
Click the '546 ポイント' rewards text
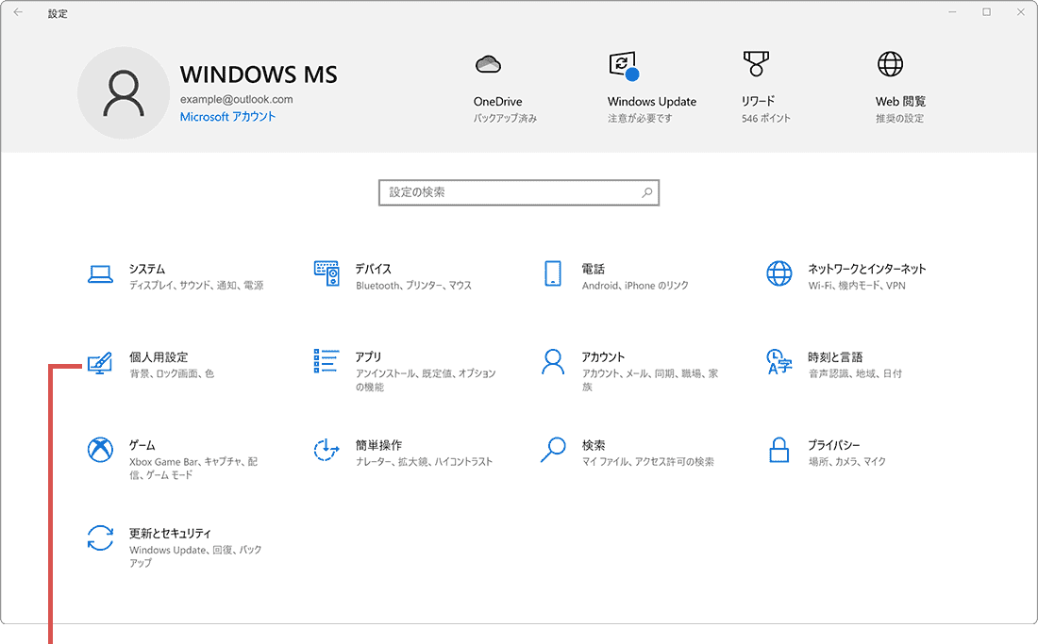pyautogui.click(x=766, y=119)
